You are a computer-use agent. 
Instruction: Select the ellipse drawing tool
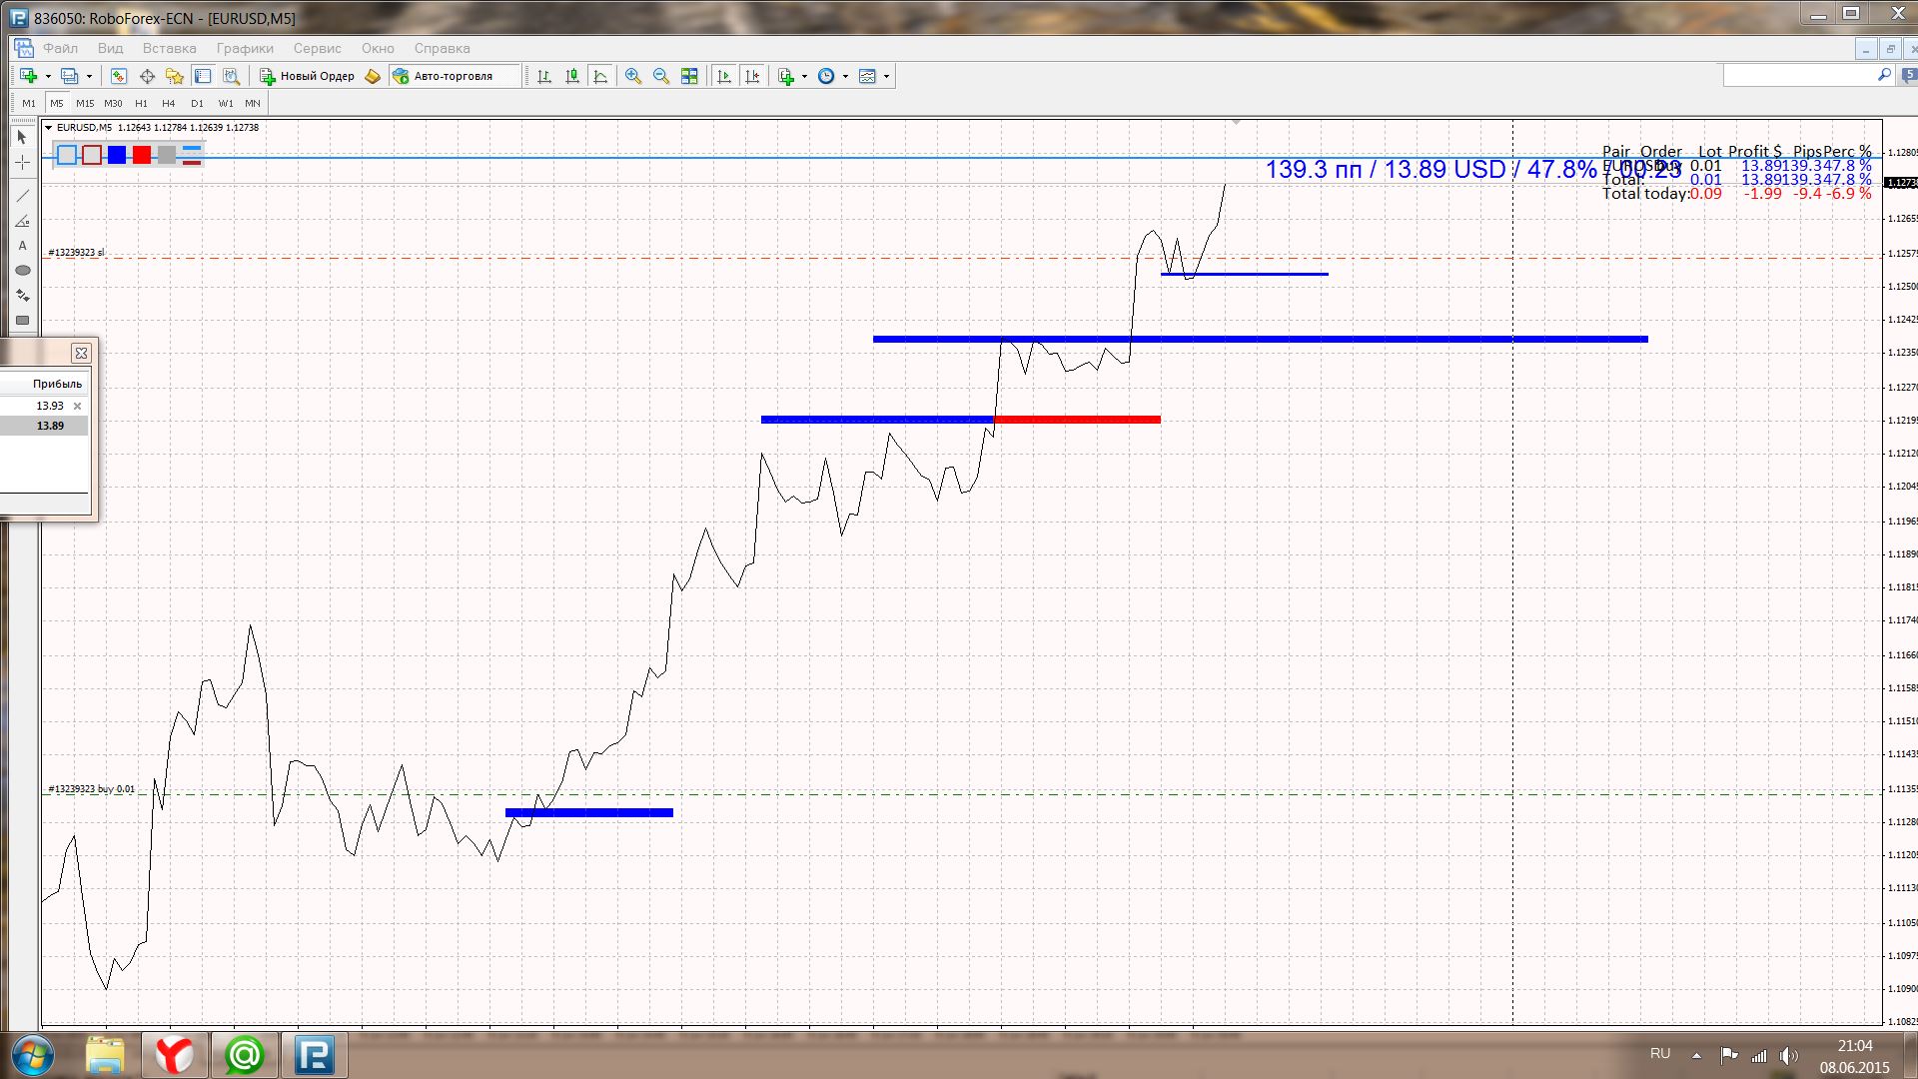pyautogui.click(x=23, y=271)
